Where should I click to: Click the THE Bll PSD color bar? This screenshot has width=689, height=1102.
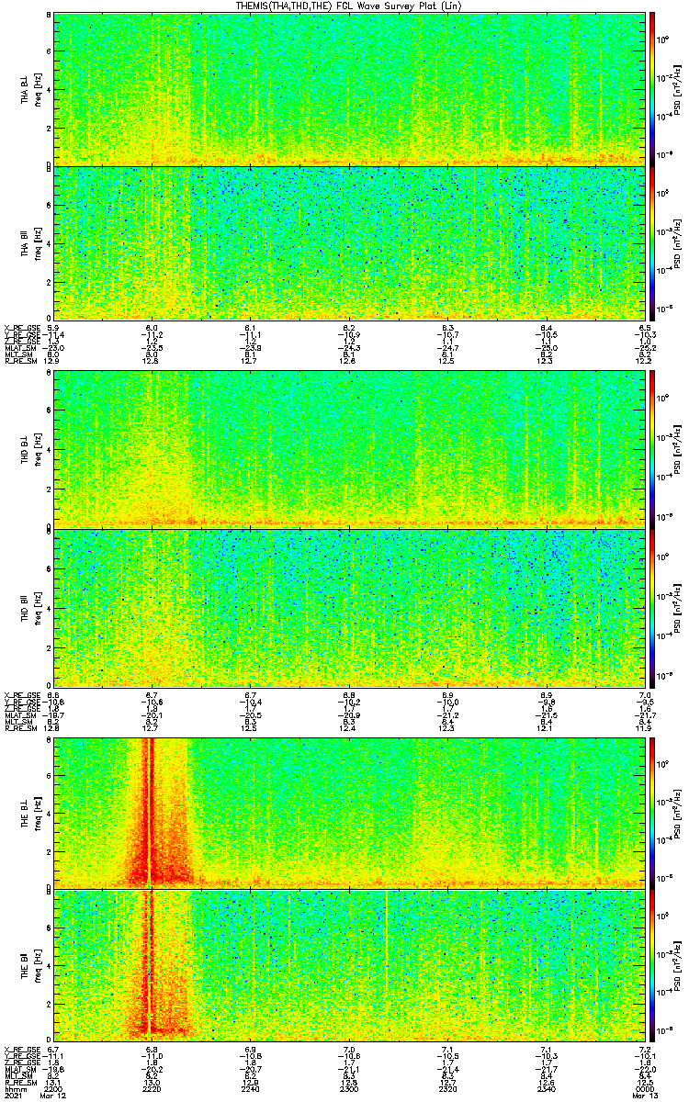point(652,966)
